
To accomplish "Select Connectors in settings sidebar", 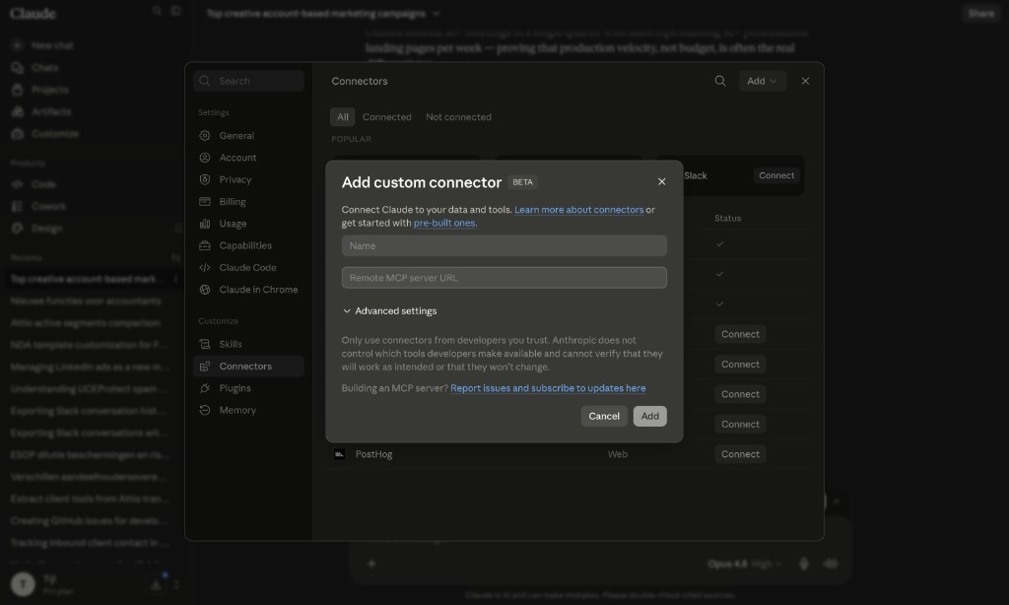I will [248, 367].
